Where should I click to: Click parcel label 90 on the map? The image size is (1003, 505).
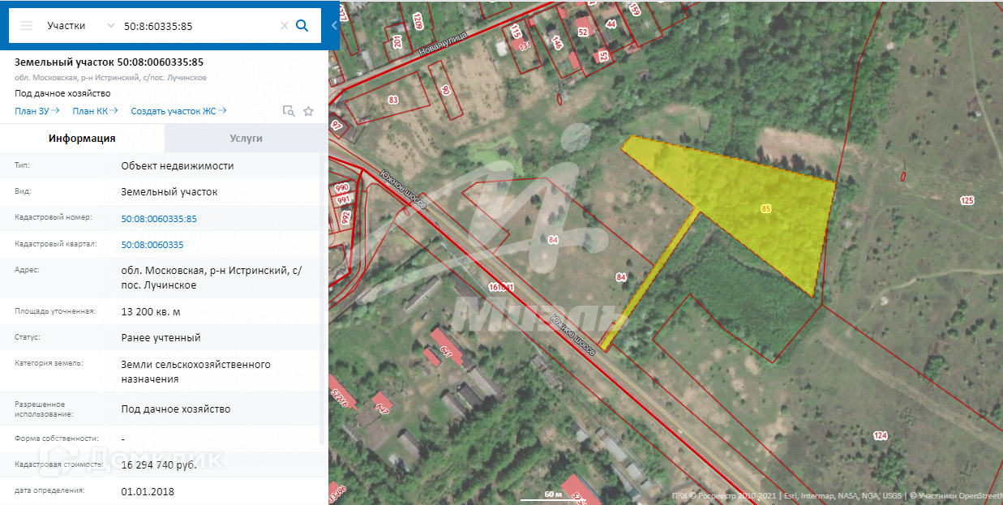[x=445, y=90]
